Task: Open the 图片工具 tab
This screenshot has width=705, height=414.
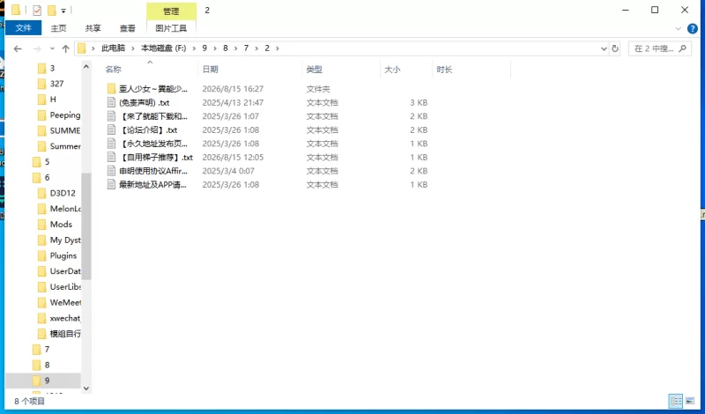Action: tap(171, 28)
